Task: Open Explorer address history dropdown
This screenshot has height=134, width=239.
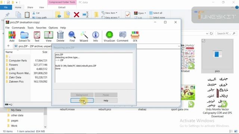Action: (x=207, y=33)
